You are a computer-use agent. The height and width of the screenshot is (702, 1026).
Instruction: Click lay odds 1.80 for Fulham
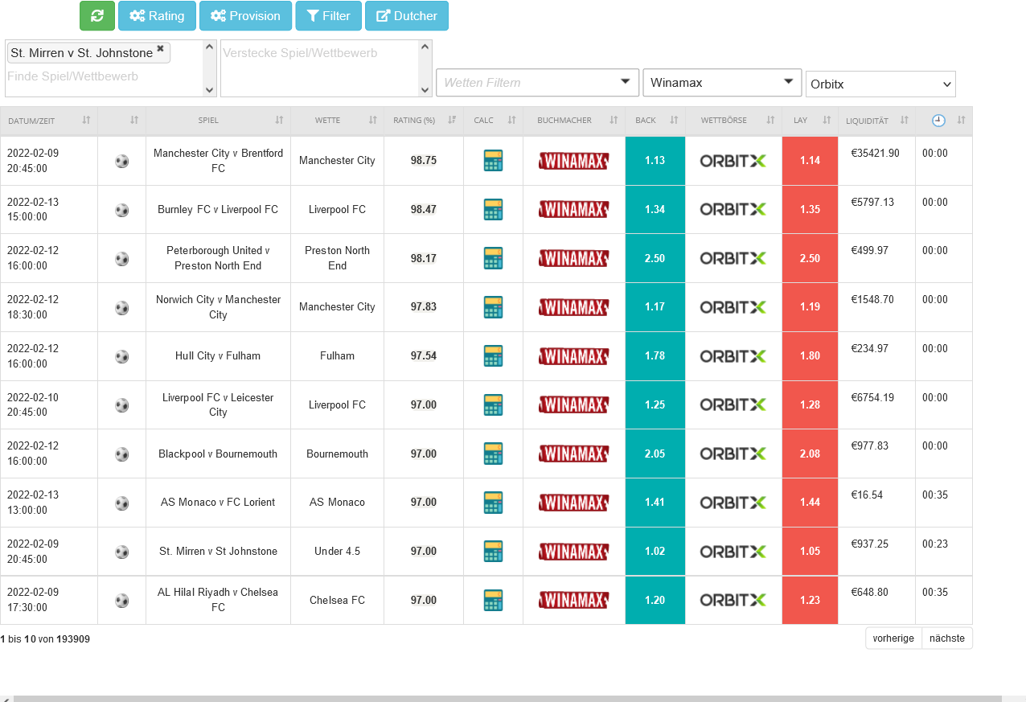coord(810,355)
